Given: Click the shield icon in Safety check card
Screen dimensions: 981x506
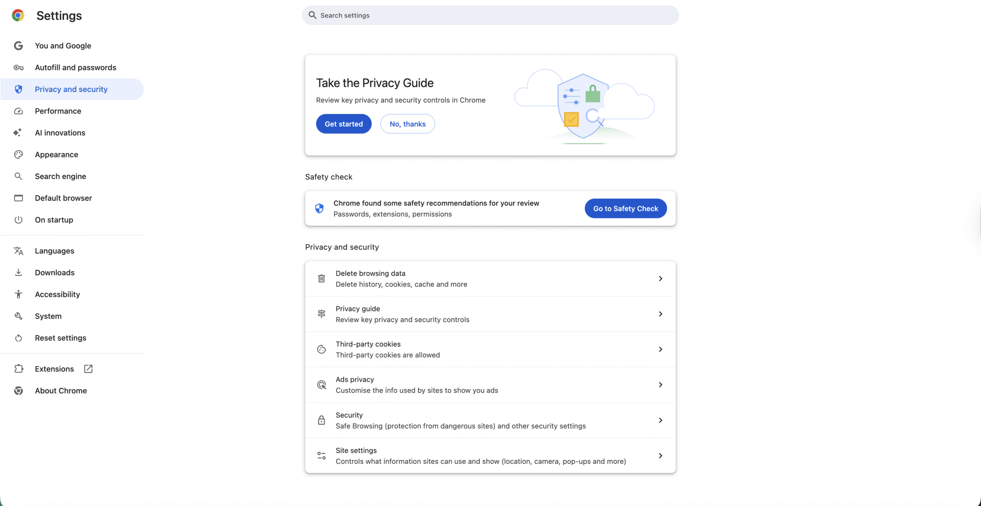Looking at the screenshot, I should click(x=319, y=208).
